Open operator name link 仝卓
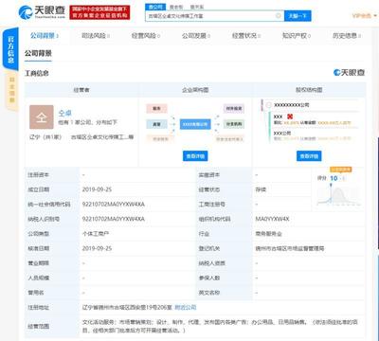This screenshot has width=379, height=341. click(x=65, y=113)
